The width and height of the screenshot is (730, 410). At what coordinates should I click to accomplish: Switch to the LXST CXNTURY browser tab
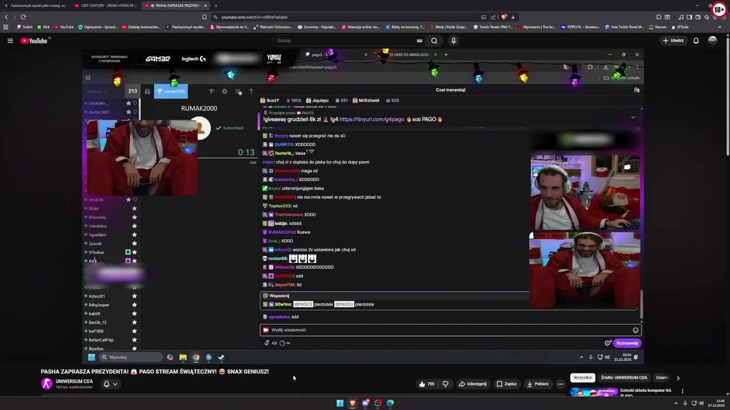pyautogui.click(x=106, y=5)
